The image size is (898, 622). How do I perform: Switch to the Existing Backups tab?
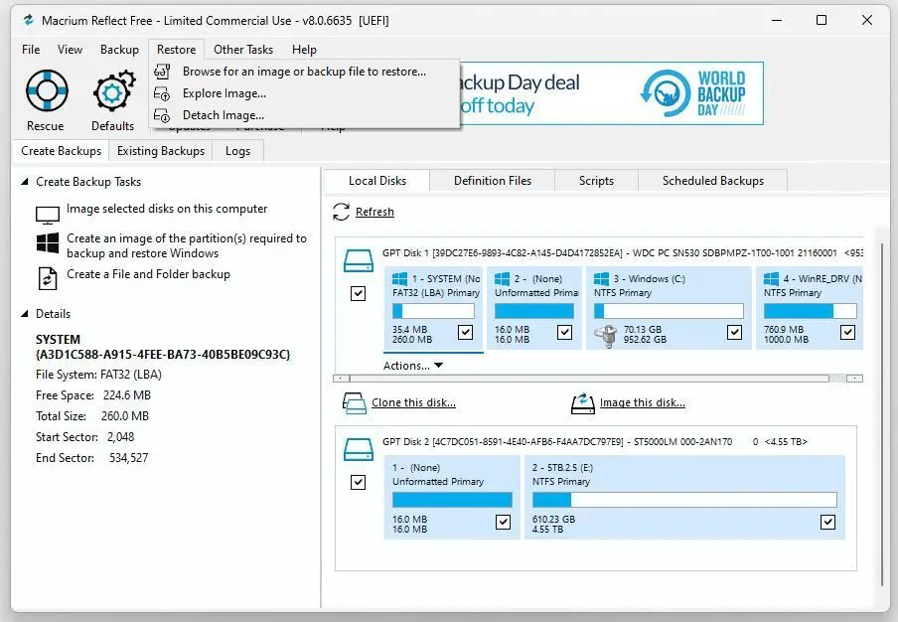click(161, 151)
